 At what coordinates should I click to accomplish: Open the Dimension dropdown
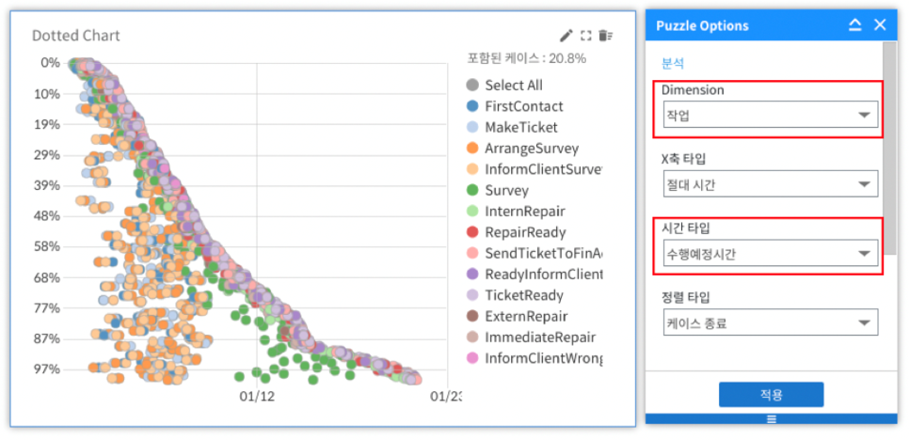[769, 115]
